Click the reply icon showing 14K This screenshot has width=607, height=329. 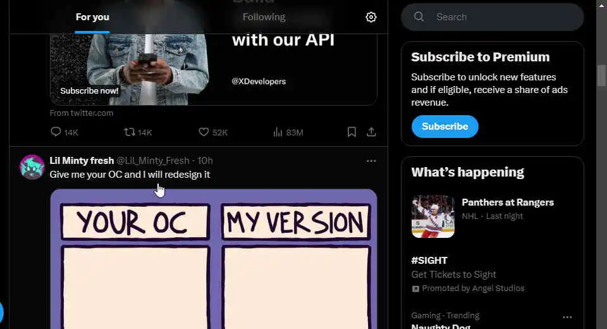56,132
